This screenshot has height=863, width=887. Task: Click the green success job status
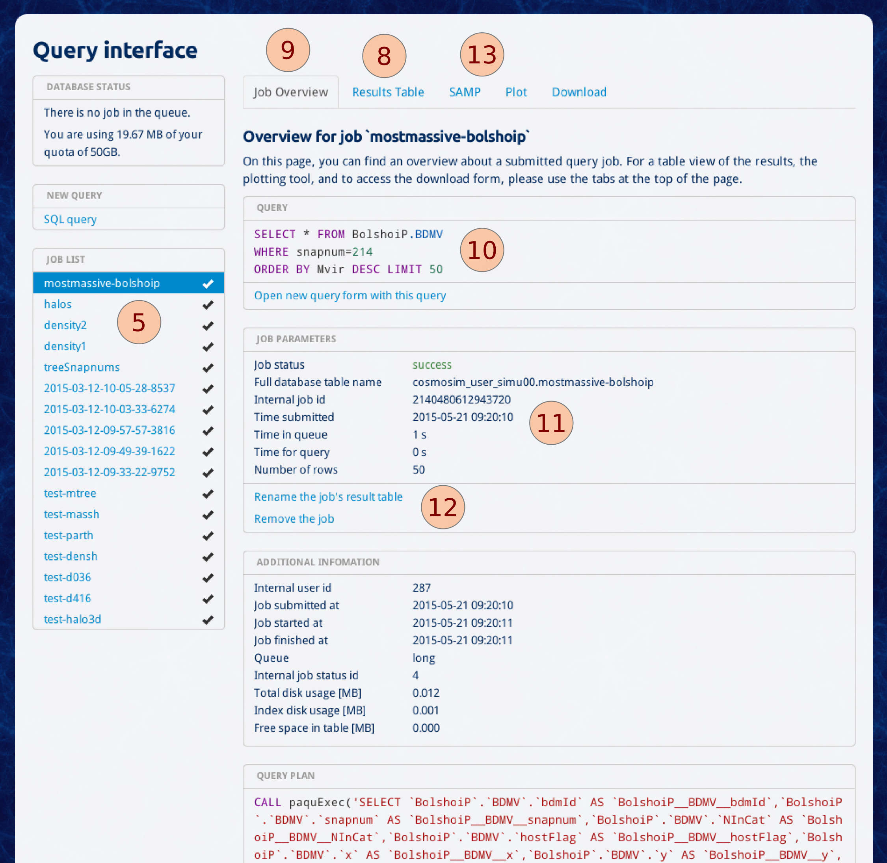[x=432, y=365]
